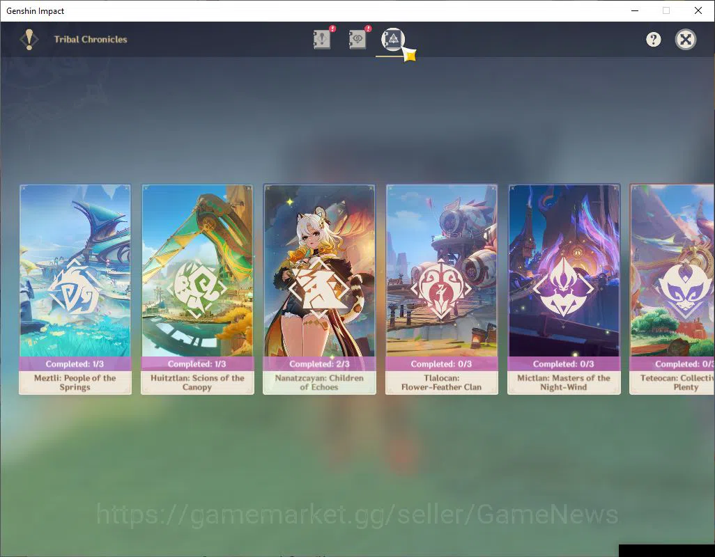Open the first quest book tab icon

point(323,39)
